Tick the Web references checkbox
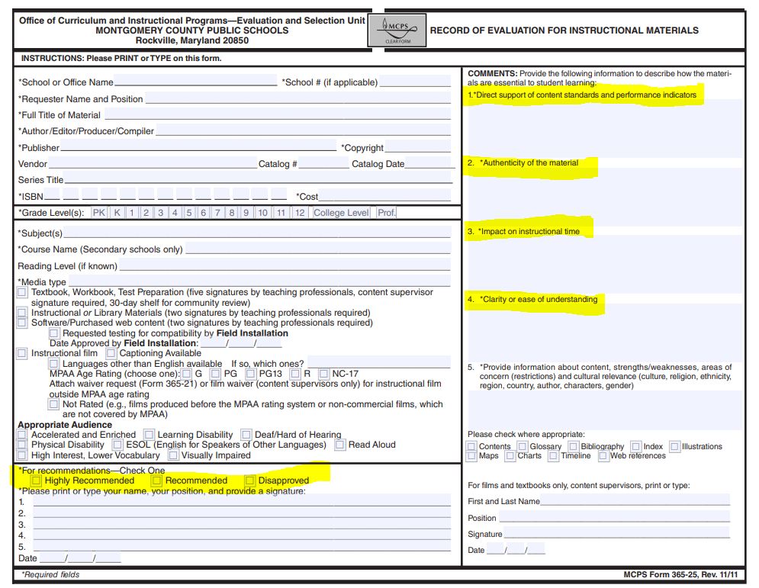Screen dimensions: 759x588 [x=603, y=456]
